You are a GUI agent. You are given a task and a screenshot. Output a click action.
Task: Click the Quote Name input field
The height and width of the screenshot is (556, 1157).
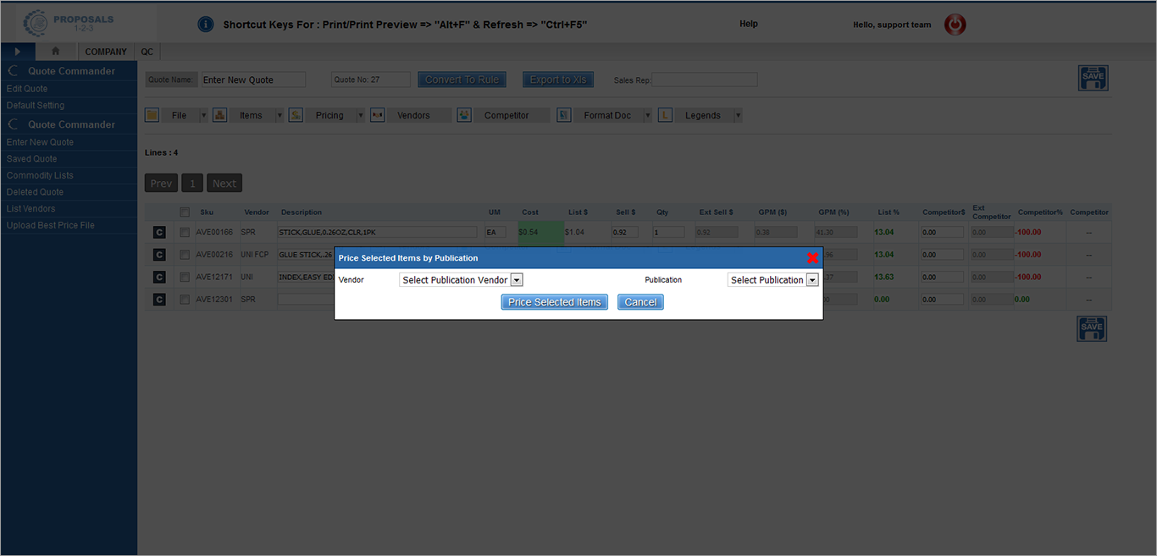click(x=253, y=80)
